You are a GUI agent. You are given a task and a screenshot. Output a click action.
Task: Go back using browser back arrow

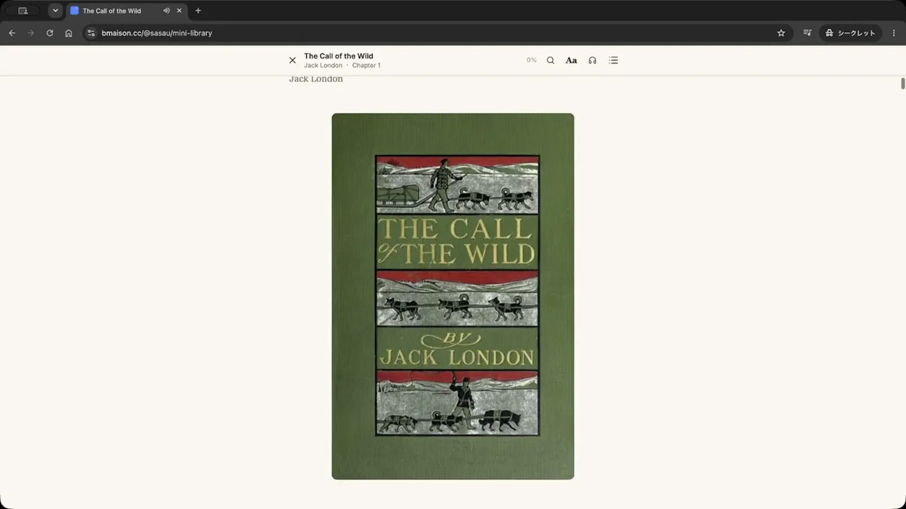pyautogui.click(x=12, y=33)
